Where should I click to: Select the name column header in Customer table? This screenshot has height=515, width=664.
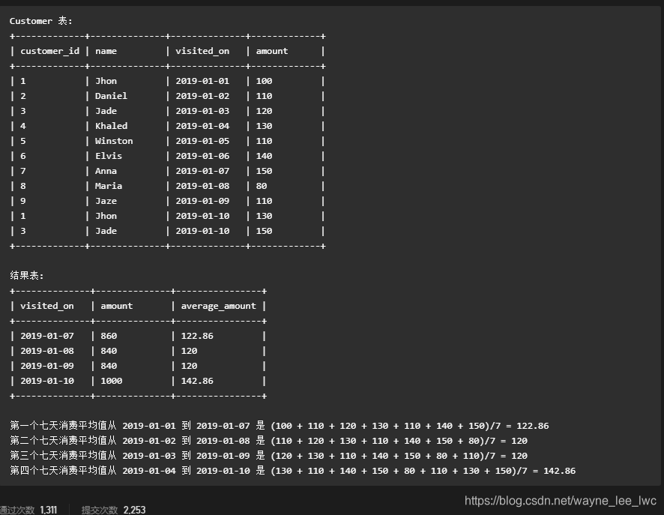click(x=106, y=51)
